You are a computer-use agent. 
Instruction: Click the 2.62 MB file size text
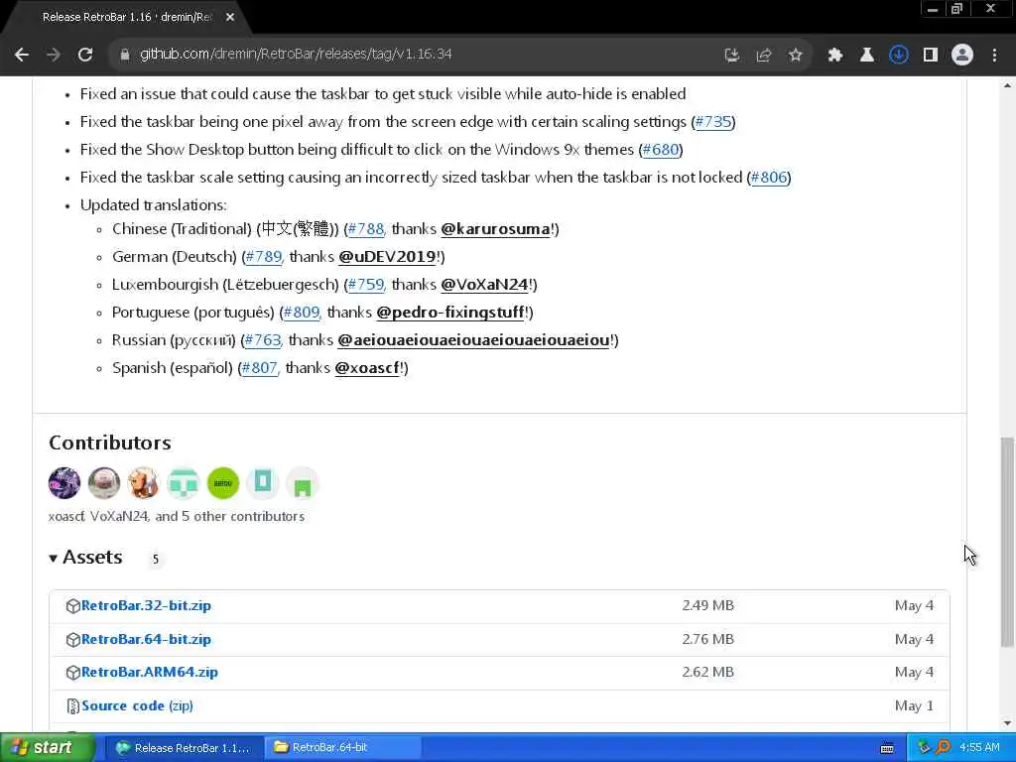pyautogui.click(x=707, y=673)
